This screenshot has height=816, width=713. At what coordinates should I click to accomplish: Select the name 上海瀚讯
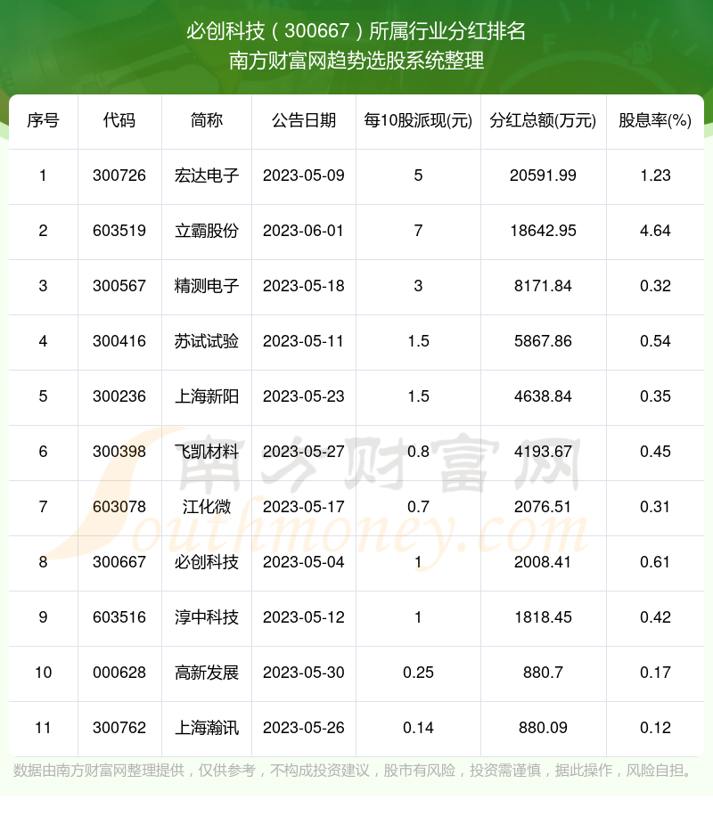coord(206,728)
